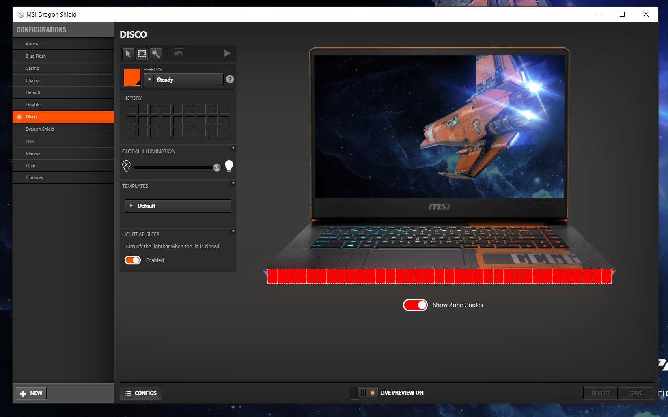Click the SAVE button
Screen dimensions: 668x417
tap(636, 393)
